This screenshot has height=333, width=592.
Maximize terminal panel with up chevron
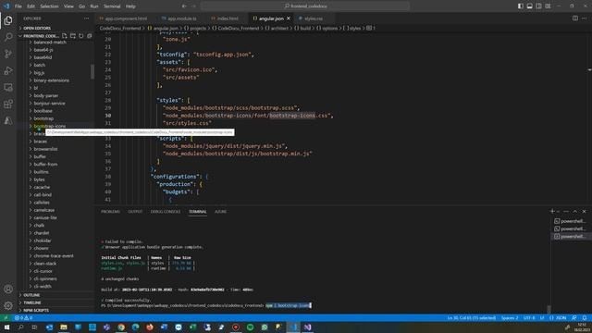click(x=575, y=212)
